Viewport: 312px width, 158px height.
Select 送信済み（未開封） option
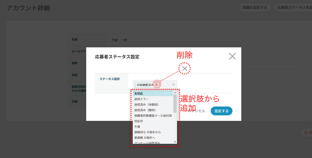click(x=152, y=105)
